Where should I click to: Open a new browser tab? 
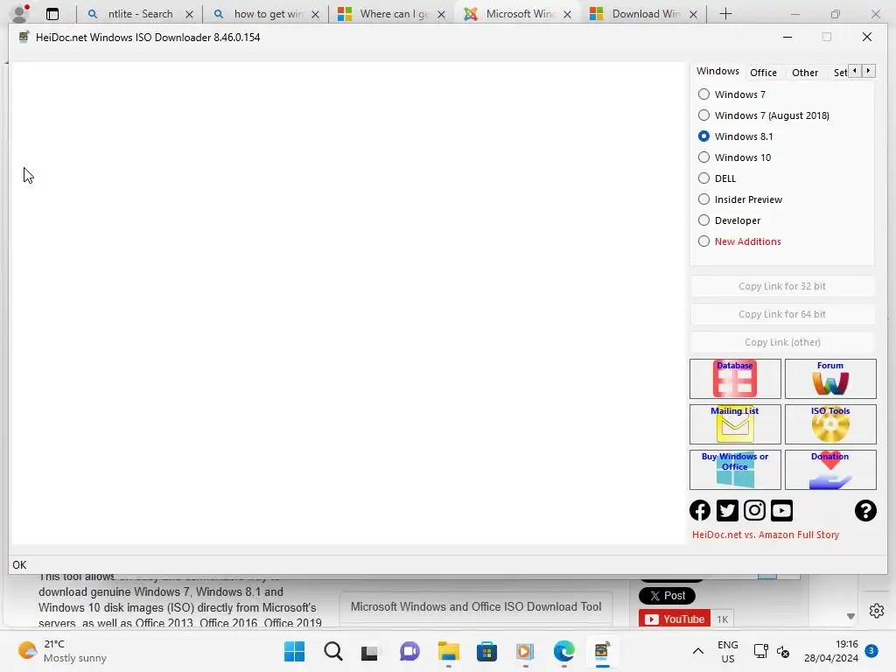pyautogui.click(x=725, y=14)
